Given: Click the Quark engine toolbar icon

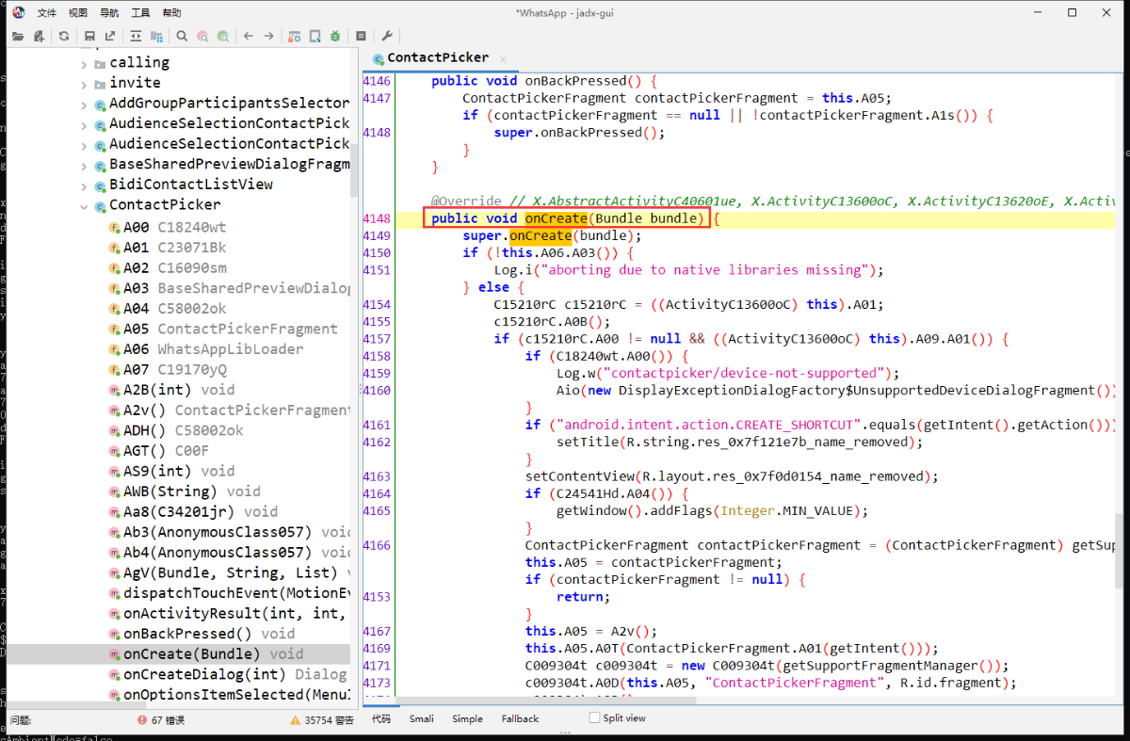Looking at the screenshot, I should [315, 37].
